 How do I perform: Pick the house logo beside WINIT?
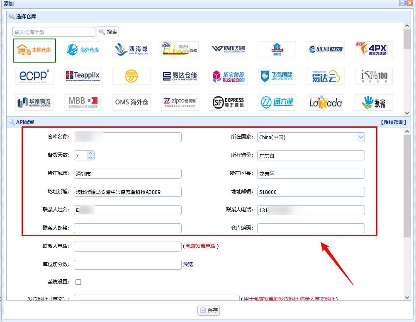click(277, 50)
